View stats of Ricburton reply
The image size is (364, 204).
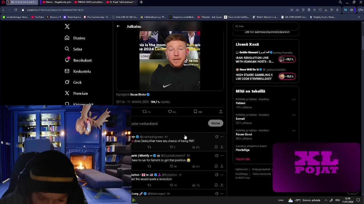coord(196,185)
